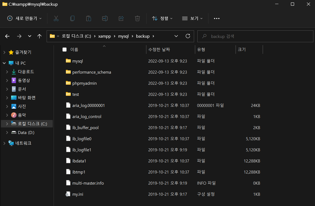Click the test folder icon
315x206 pixels.
point(68,94)
